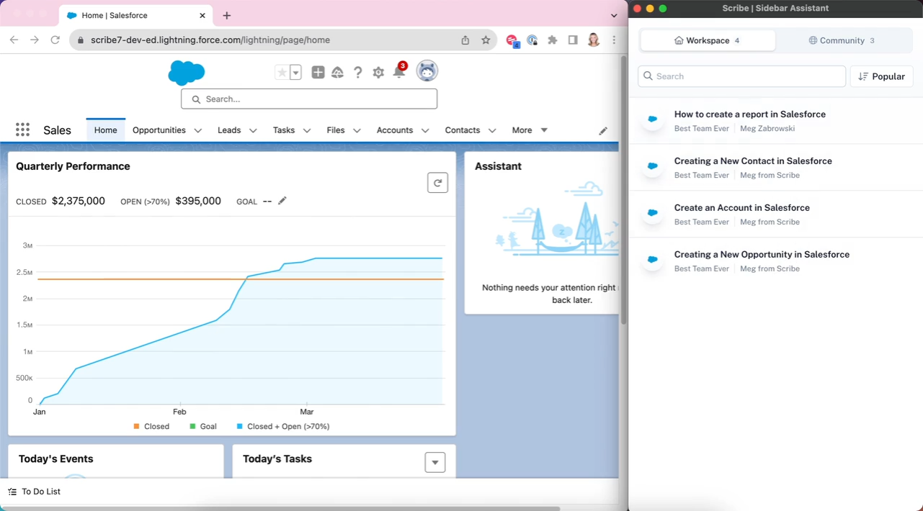Open the More navigation dropdown
Image resolution: width=923 pixels, height=511 pixels.
(x=530, y=130)
